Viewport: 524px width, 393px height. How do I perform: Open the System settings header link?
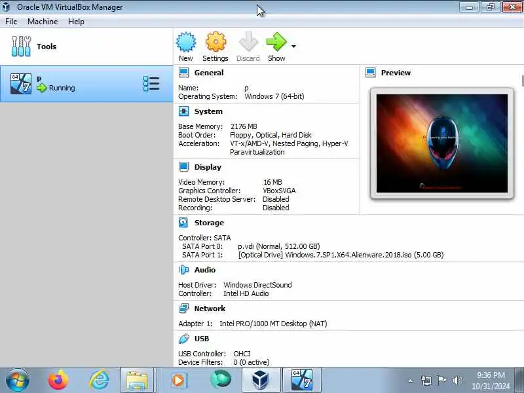pos(208,111)
